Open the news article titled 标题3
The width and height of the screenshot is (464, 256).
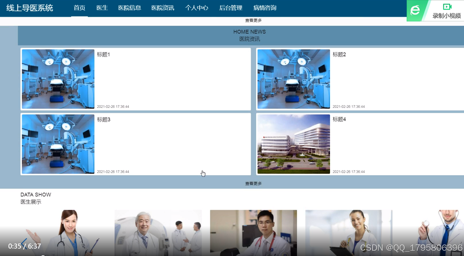coord(103,119)
